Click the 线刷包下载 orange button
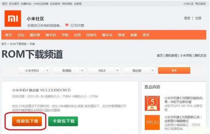Image resolution: width=210 pixels, height=134 pixels. click(27, 121)
